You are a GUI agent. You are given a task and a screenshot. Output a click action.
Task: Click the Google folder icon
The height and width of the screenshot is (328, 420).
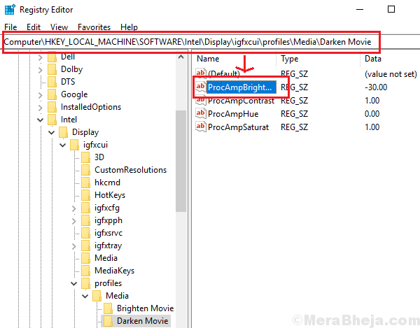(x=52, y=94)
